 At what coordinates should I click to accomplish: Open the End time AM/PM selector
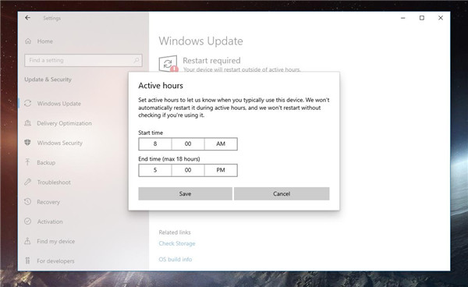pyautogui.click(x=221, y=170)
